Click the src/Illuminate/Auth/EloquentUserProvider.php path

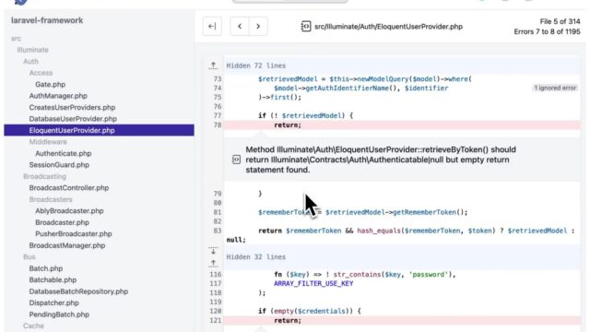(x=388, y=27)
